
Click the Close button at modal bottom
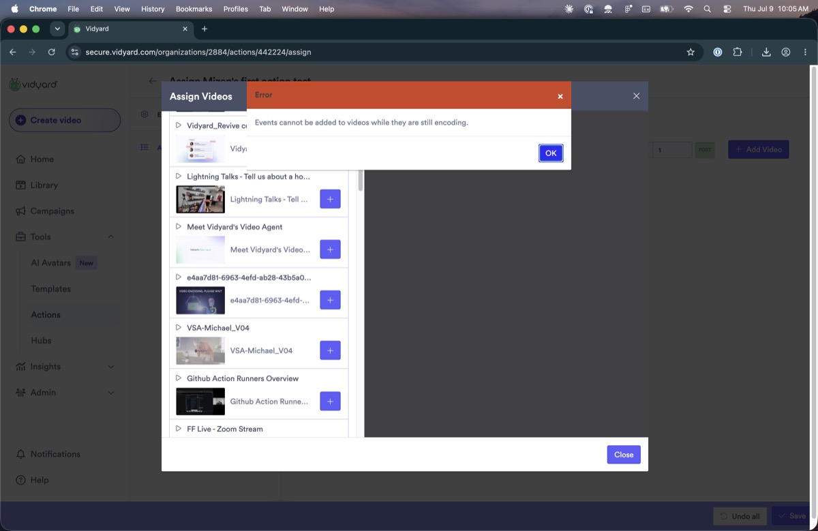tap(624, 455)
